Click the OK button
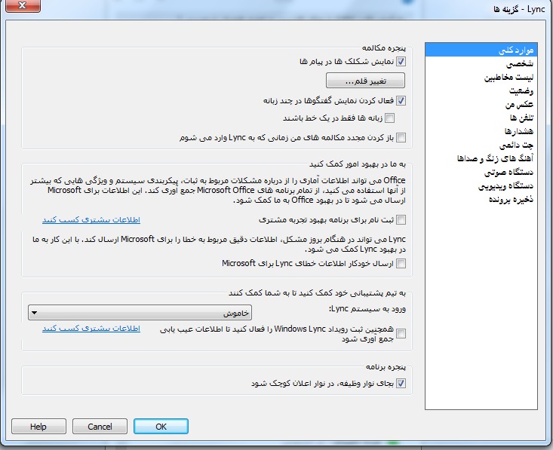 pos(161,427)
